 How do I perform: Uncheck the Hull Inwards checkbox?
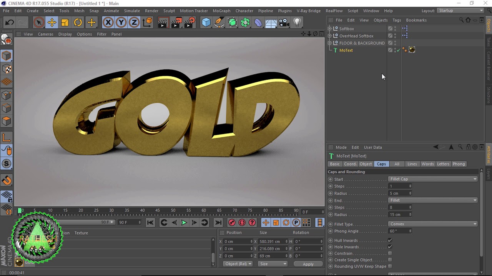(x=390, y=240)
